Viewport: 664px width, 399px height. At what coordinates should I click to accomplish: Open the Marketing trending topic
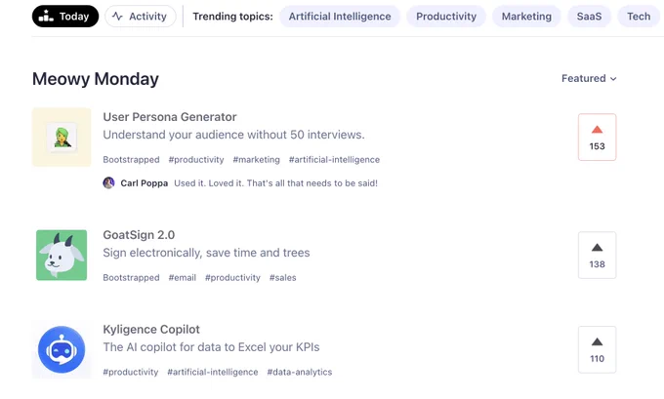tap(526, 16)
